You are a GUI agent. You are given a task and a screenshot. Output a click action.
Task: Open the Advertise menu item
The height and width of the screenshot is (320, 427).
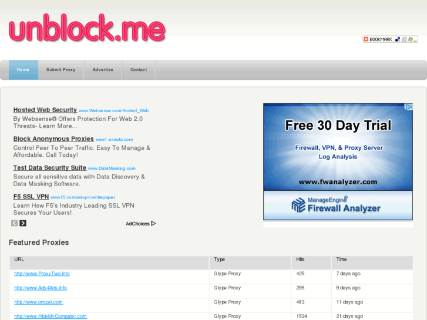103,70
